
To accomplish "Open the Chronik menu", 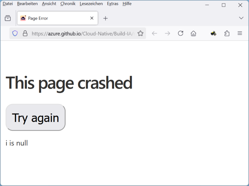I will tap(68, 4).
